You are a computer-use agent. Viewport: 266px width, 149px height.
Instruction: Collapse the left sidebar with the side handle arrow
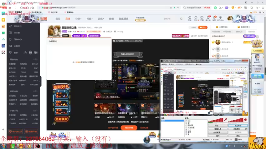pyautogui.click(x=40, y=81)
